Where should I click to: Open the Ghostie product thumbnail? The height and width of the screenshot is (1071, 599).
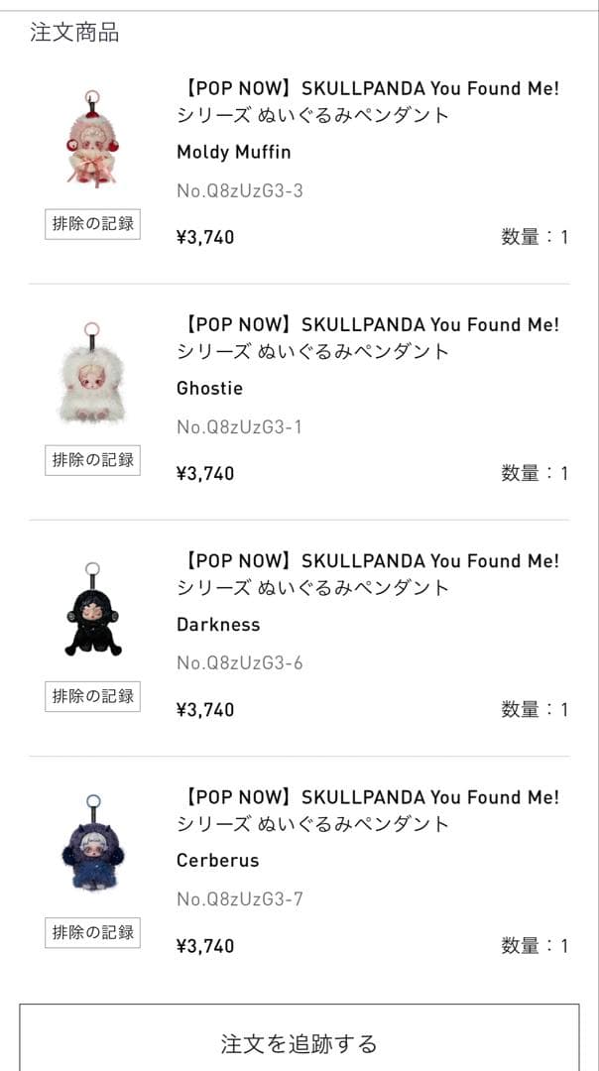coord(92,375)
